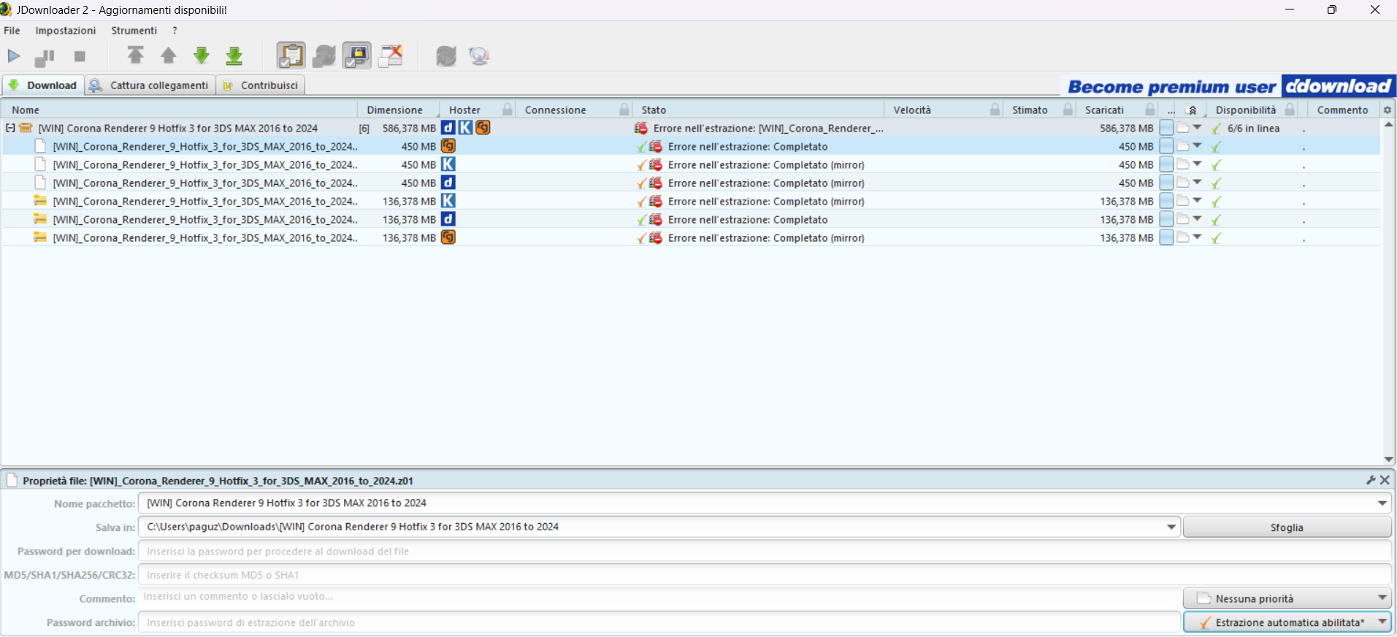Click the reconnect globe icon in toolbar
Screen dimensions: 1397x637
[x=479, y=56]
